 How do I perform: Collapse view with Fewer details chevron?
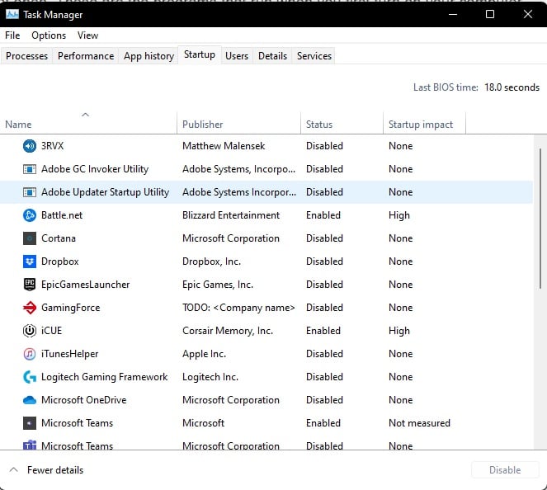13,469
